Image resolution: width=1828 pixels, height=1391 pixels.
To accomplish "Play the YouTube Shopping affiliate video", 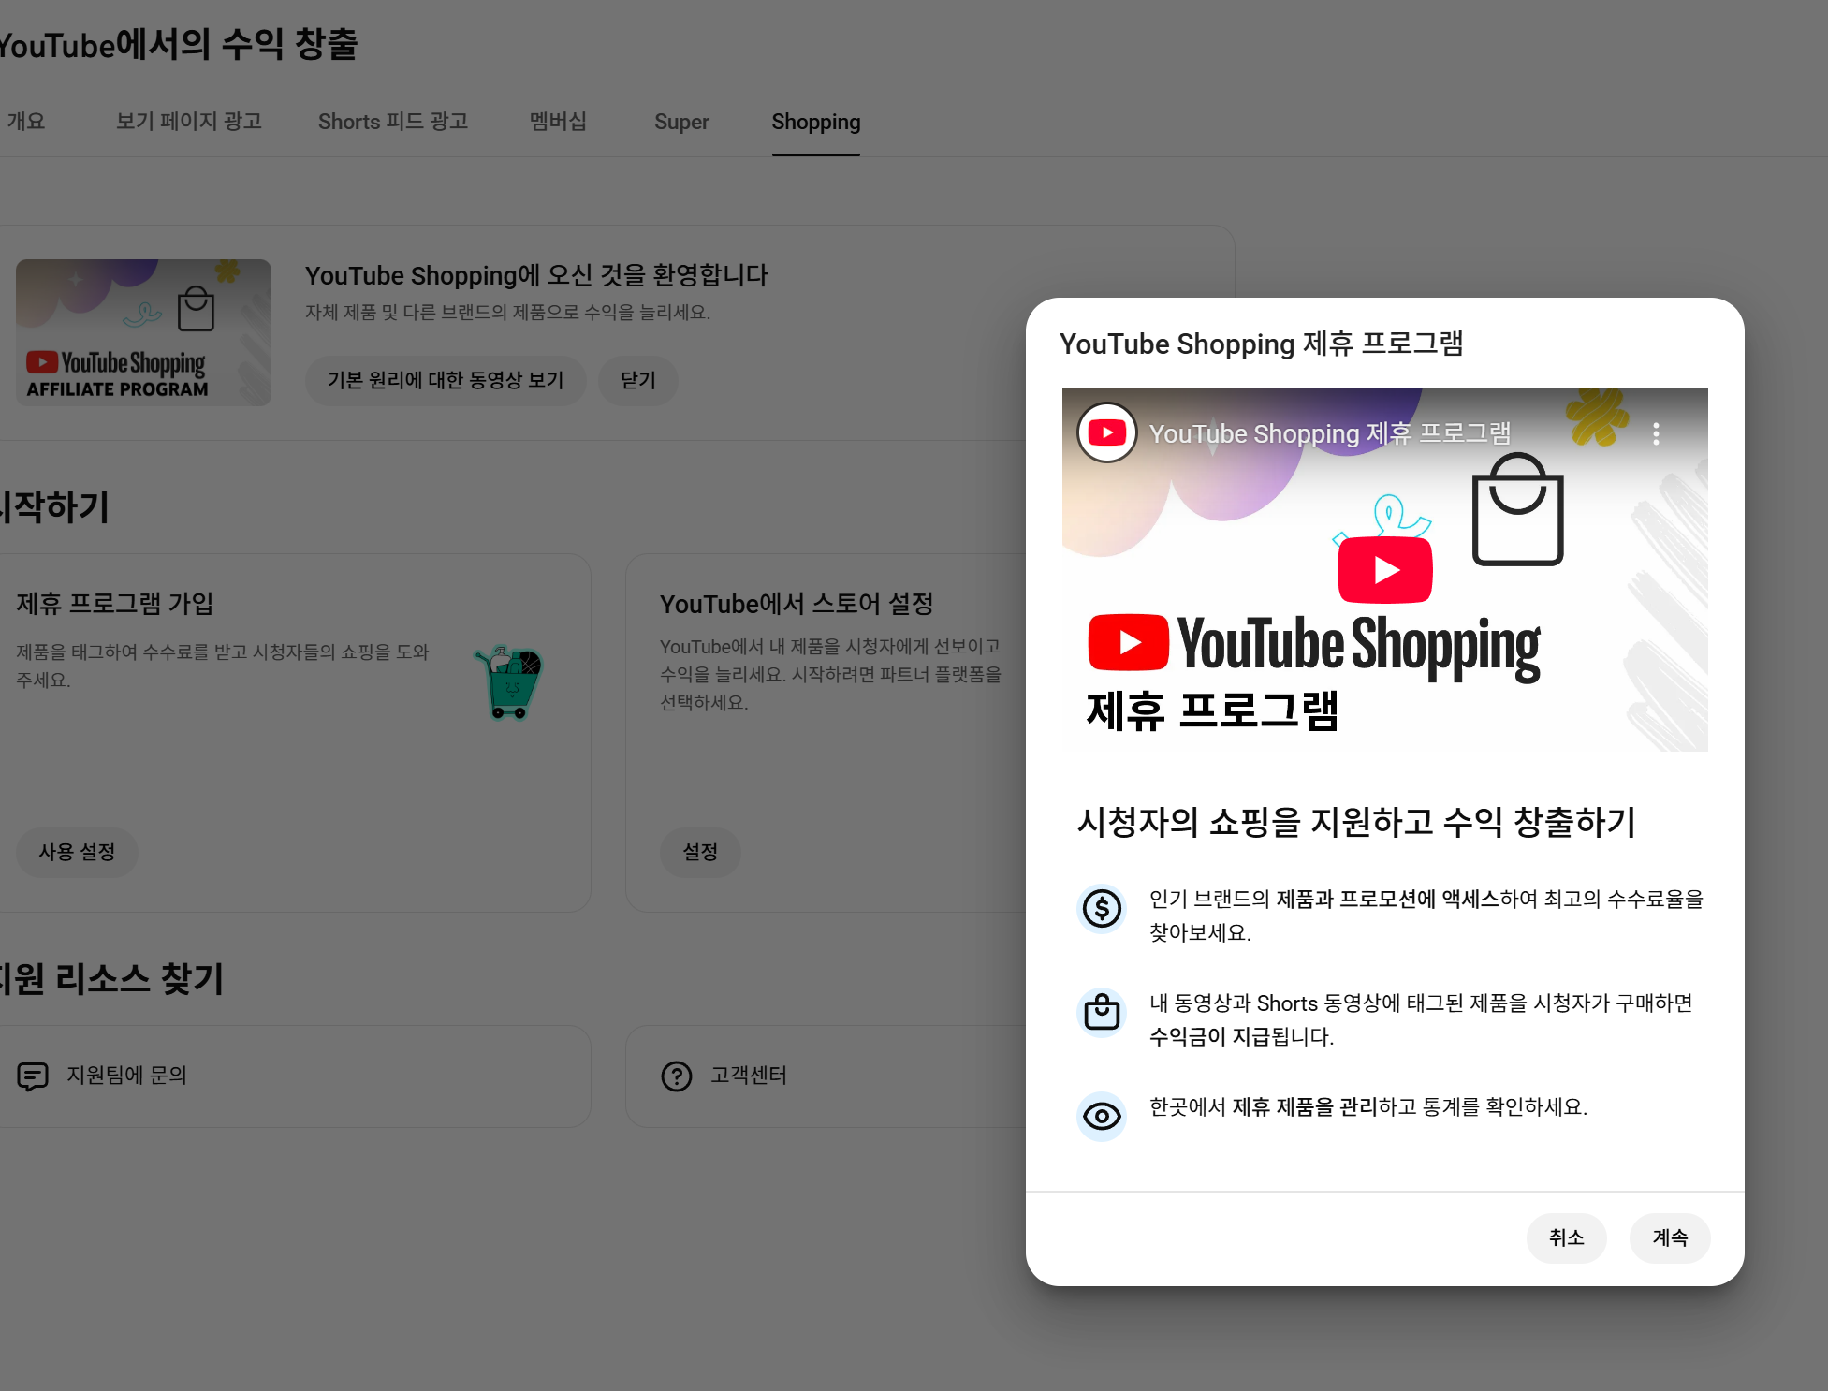I will click(x=1384, y=569).
